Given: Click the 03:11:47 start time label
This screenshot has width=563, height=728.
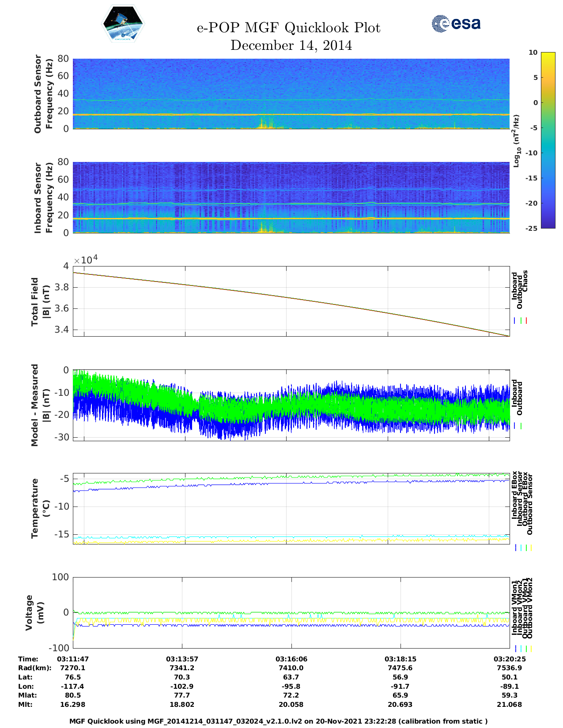Looking at the screenshot, I should (73, 659).
